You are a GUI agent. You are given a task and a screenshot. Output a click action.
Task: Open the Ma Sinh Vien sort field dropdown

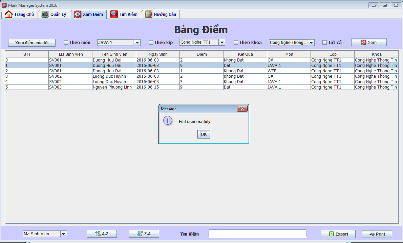pos(64,234)
